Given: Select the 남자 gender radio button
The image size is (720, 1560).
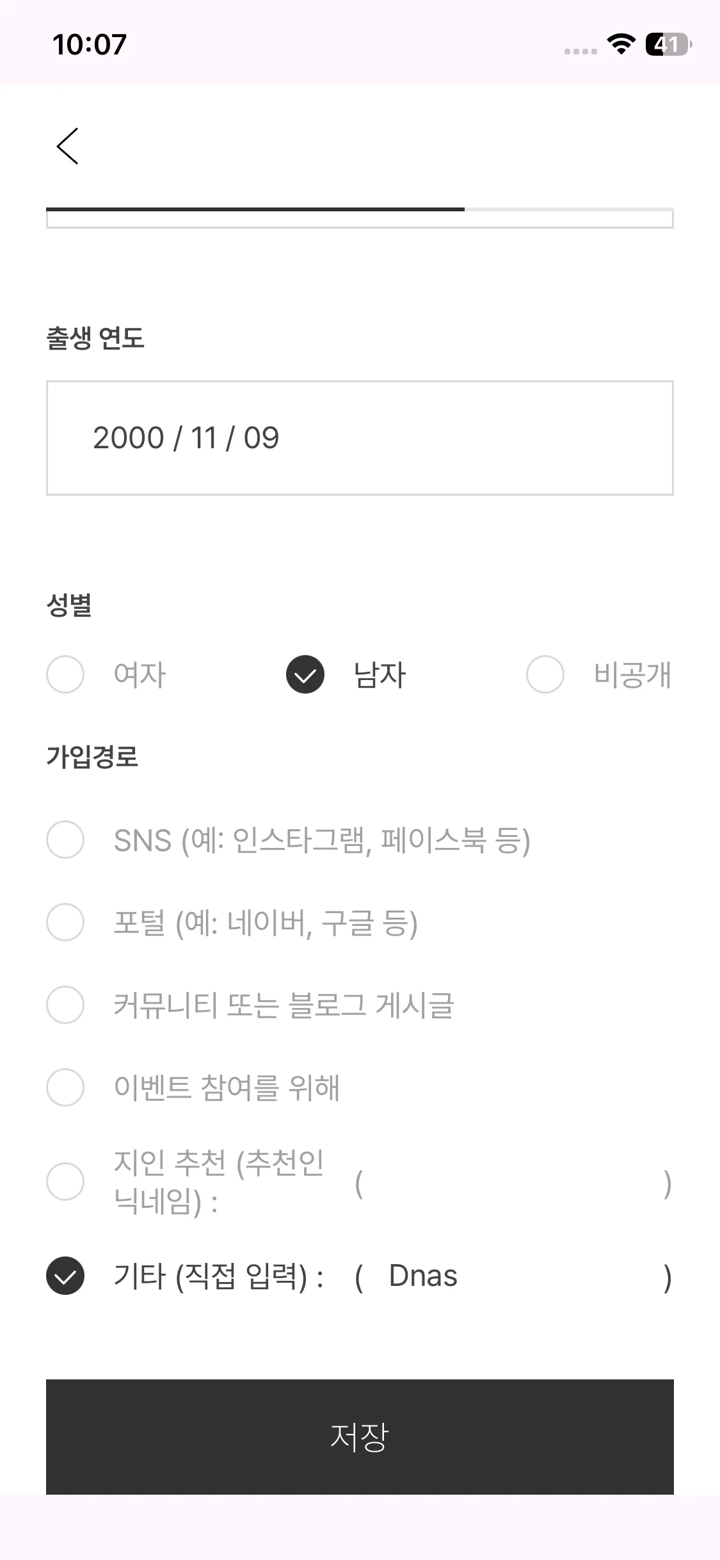Looking at the screenshot, I should [305, 674].
